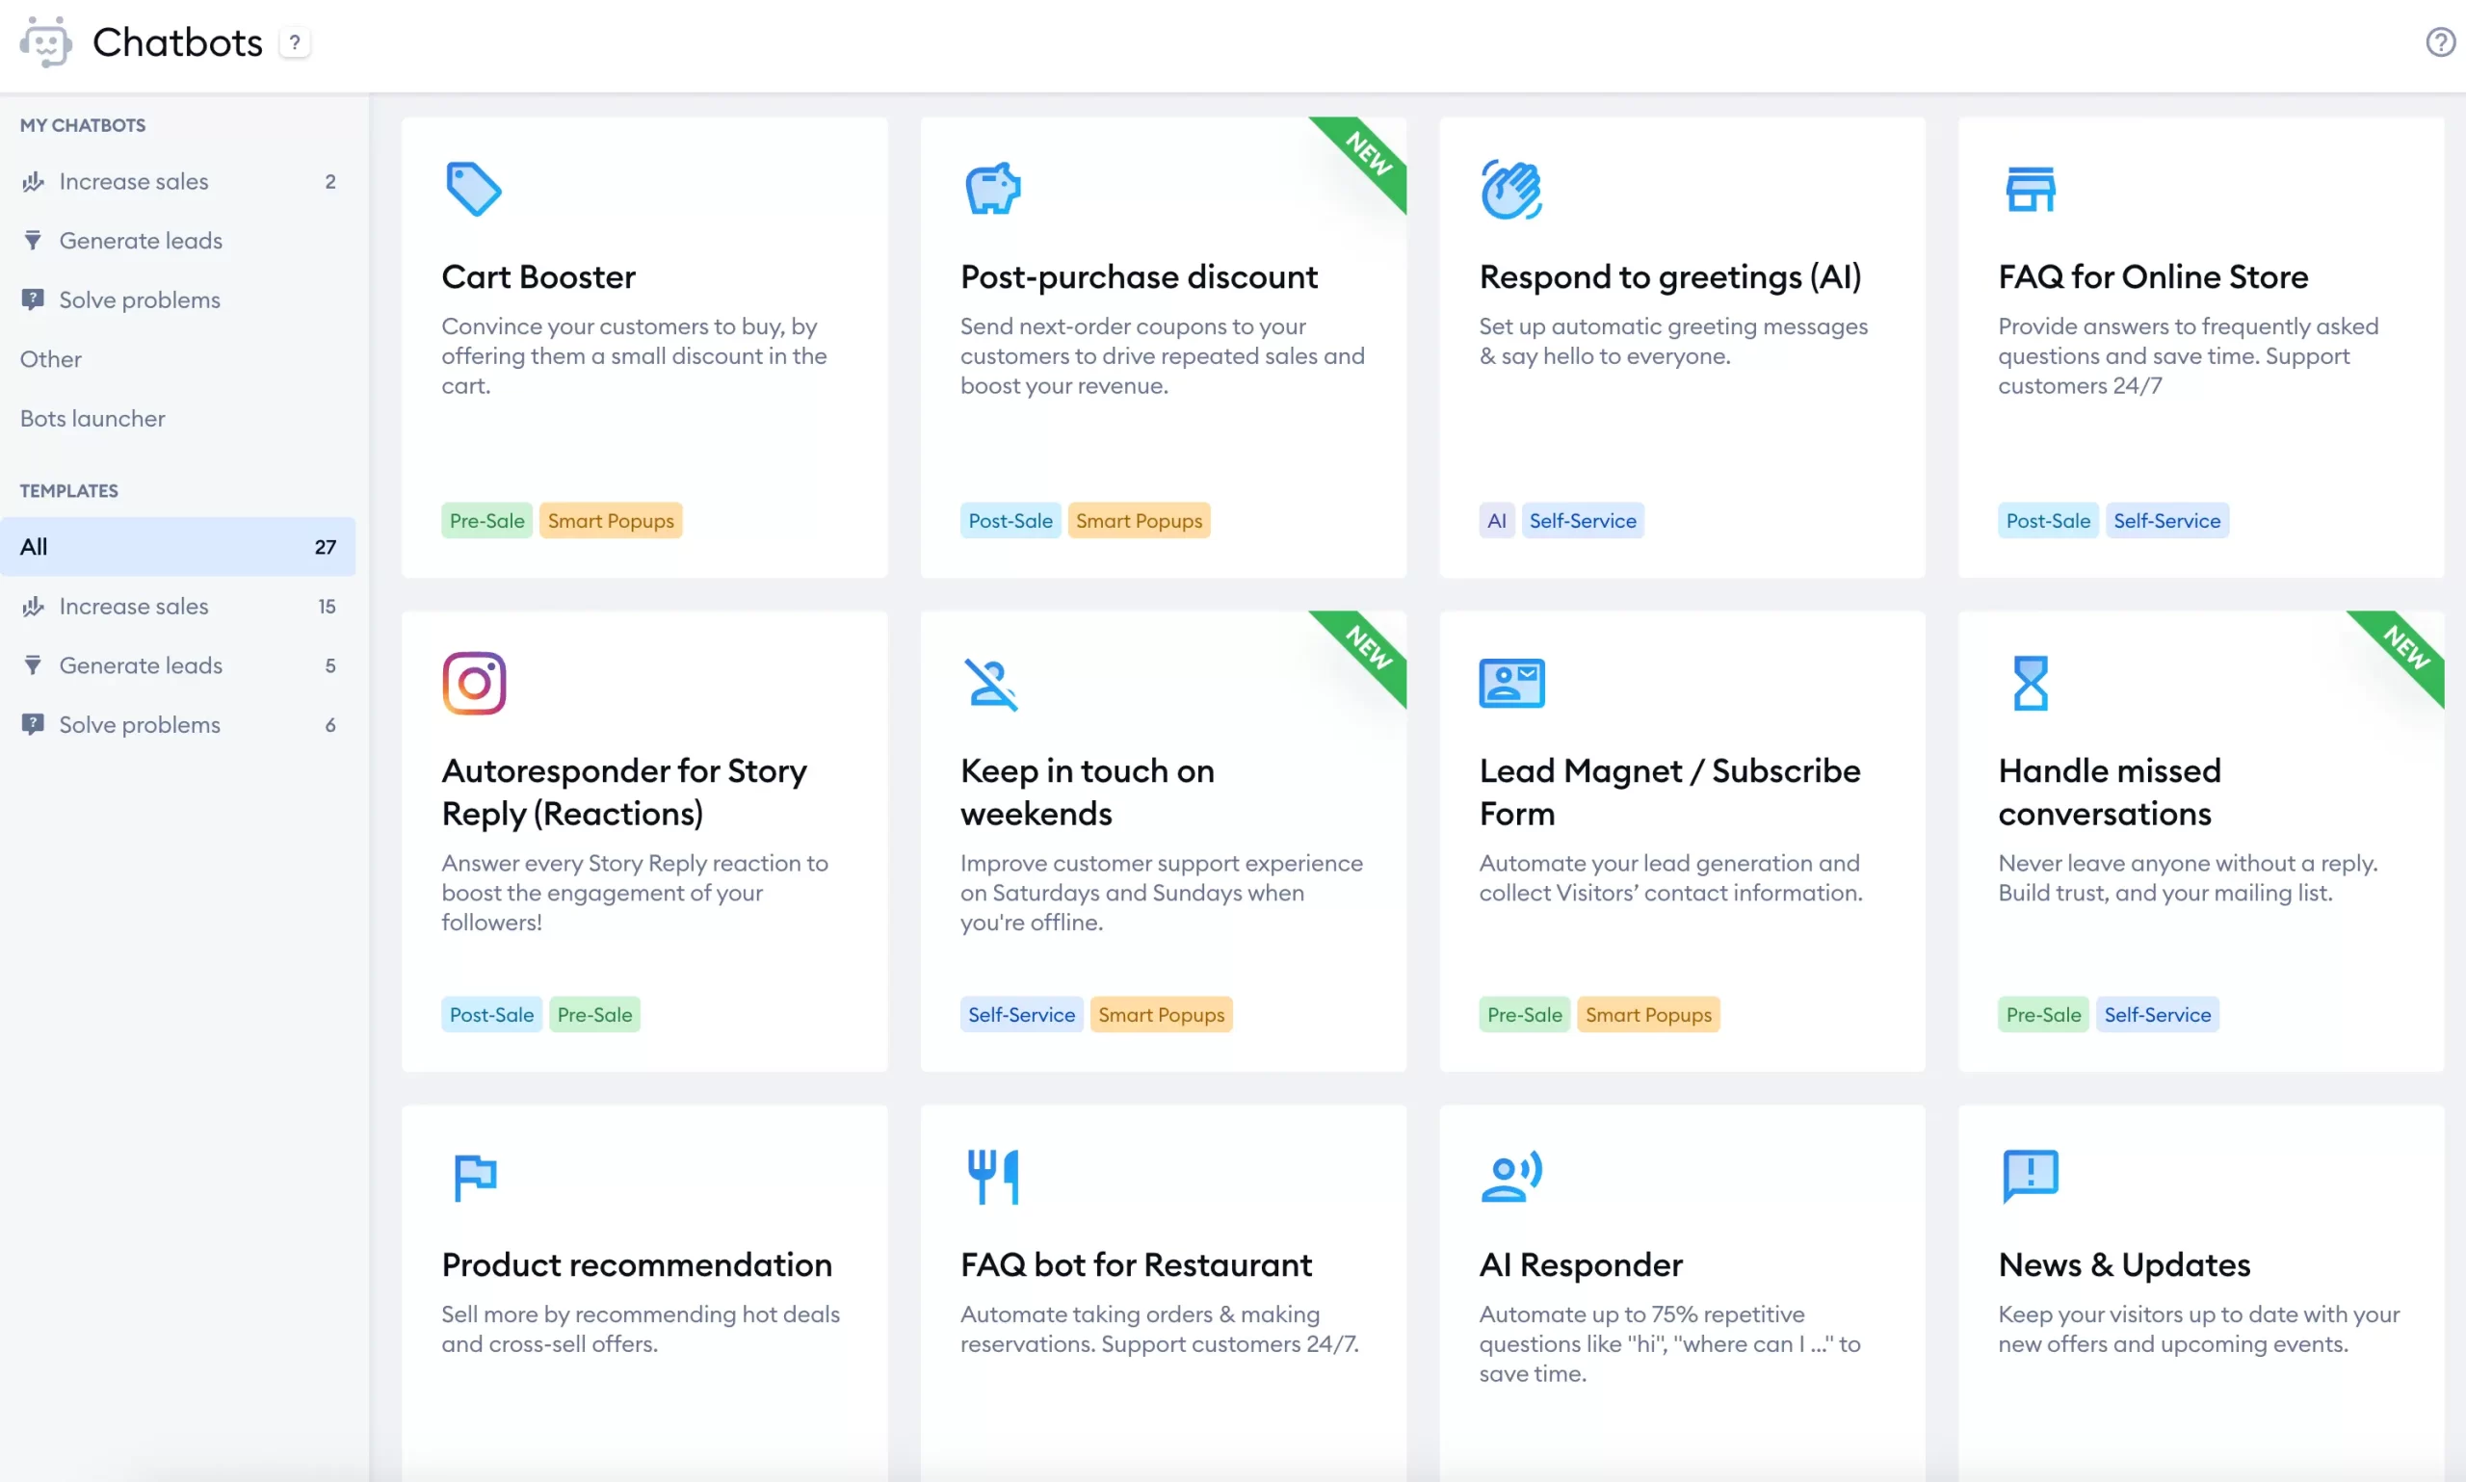Image resolution: width=2466 pixels, height=1482 pixels.
Task: Click the Product recommendation flag icon
Action: 473,1177
